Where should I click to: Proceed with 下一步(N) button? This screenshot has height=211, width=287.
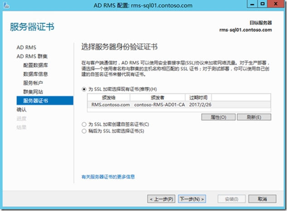point(192,199)
